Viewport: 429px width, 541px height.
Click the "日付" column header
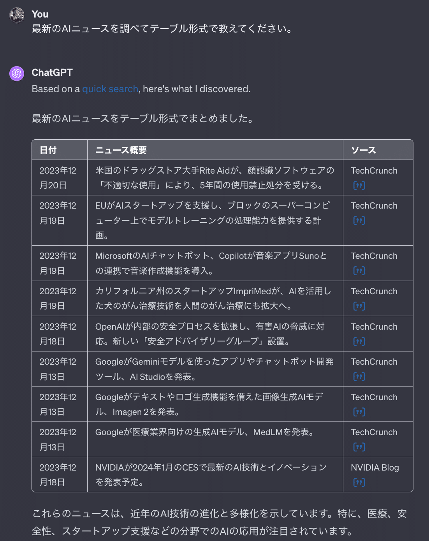(x=48, y=150)
